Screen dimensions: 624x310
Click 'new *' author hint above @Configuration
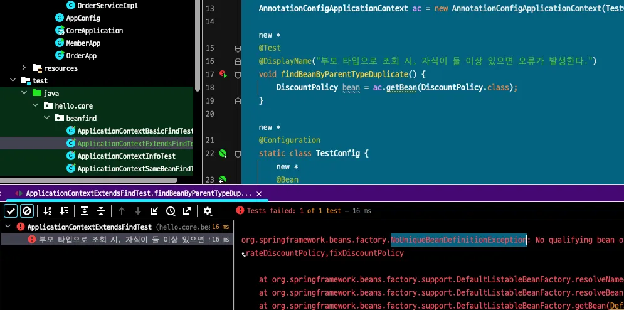tap(270, 127)
